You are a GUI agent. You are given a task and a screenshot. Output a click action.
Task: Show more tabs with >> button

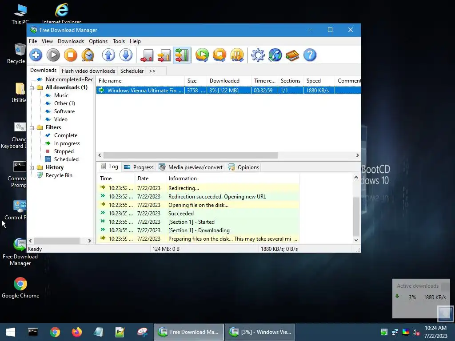(x=152, y=71)
